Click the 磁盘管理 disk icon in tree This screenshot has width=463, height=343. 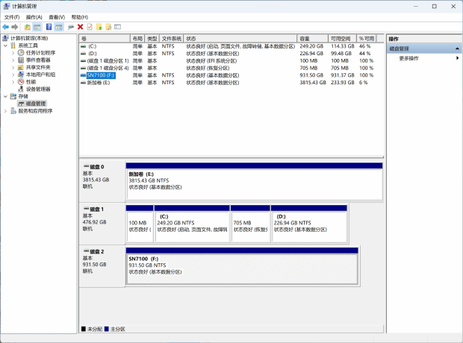click(x=21, y=104)
